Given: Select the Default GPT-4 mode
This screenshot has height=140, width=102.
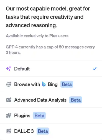Looking at the screenshot, I should click(x=51, y=69).
